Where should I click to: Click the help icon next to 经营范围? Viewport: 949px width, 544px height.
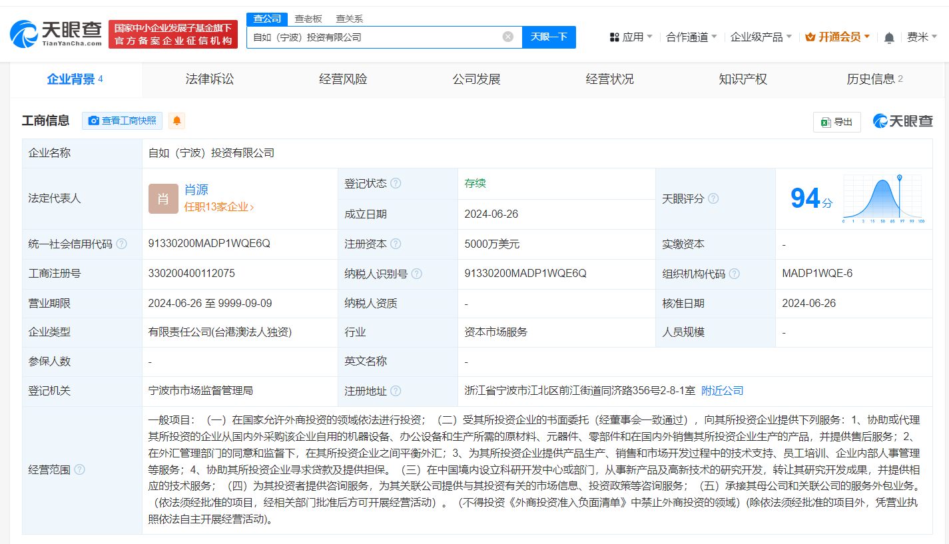coord(79,469)
